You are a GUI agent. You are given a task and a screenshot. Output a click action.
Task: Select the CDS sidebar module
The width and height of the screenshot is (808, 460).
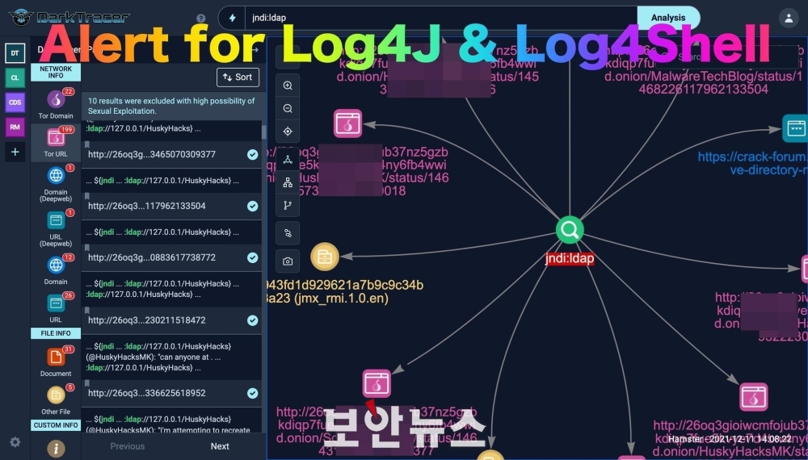pyautogui.click(x=15, y=102)
